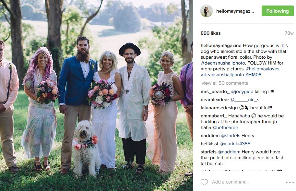296x191 pixels.
Task: Open hellomaymagazine profile avatar
Action: click(x=206, y=11)
